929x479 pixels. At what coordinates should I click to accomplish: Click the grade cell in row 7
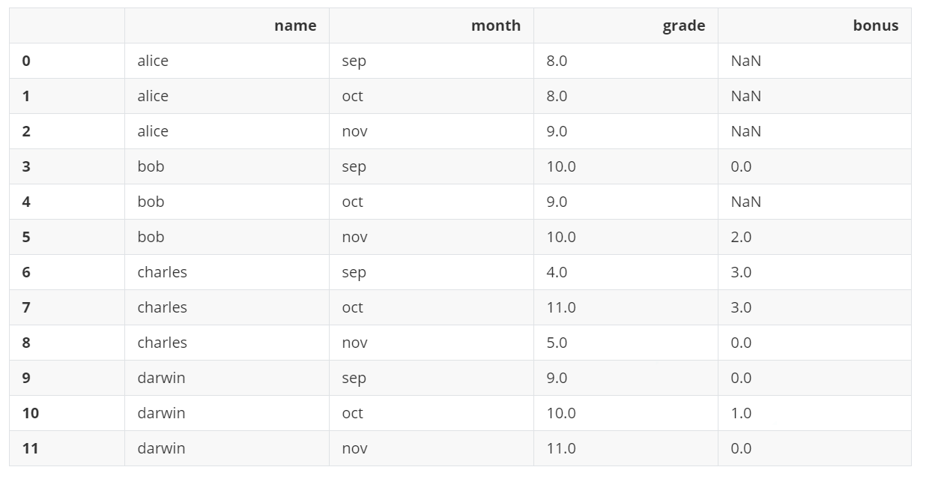[x=560, y=307]
